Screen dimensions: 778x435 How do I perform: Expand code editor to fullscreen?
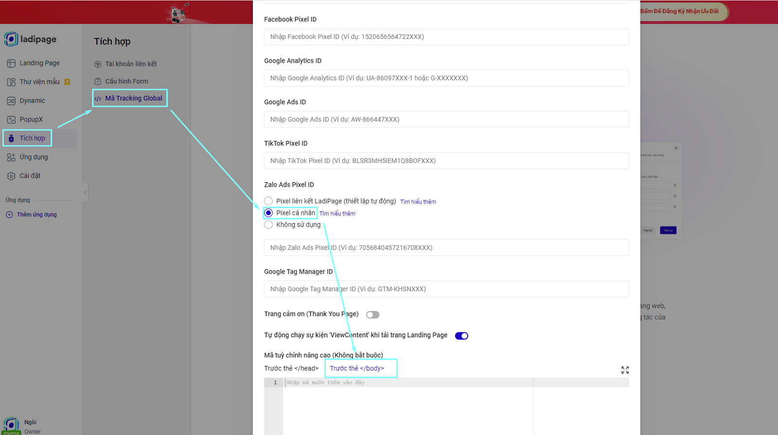click(x=625, y=370)
